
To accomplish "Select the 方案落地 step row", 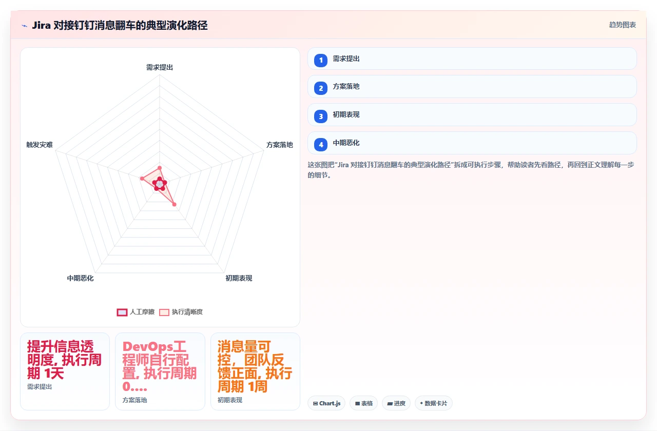I will [472, 87].
